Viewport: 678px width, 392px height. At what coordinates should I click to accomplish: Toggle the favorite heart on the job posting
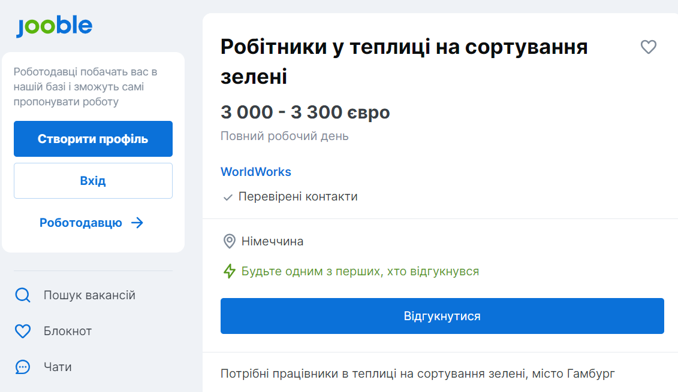point(649,47)
